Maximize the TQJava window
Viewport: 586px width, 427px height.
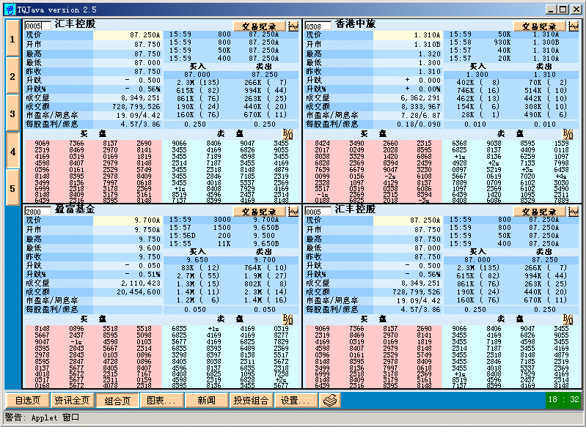point(563,10)
